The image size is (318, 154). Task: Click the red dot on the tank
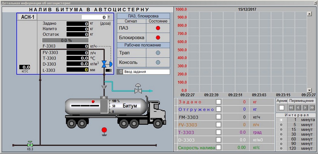coord(93,102)
